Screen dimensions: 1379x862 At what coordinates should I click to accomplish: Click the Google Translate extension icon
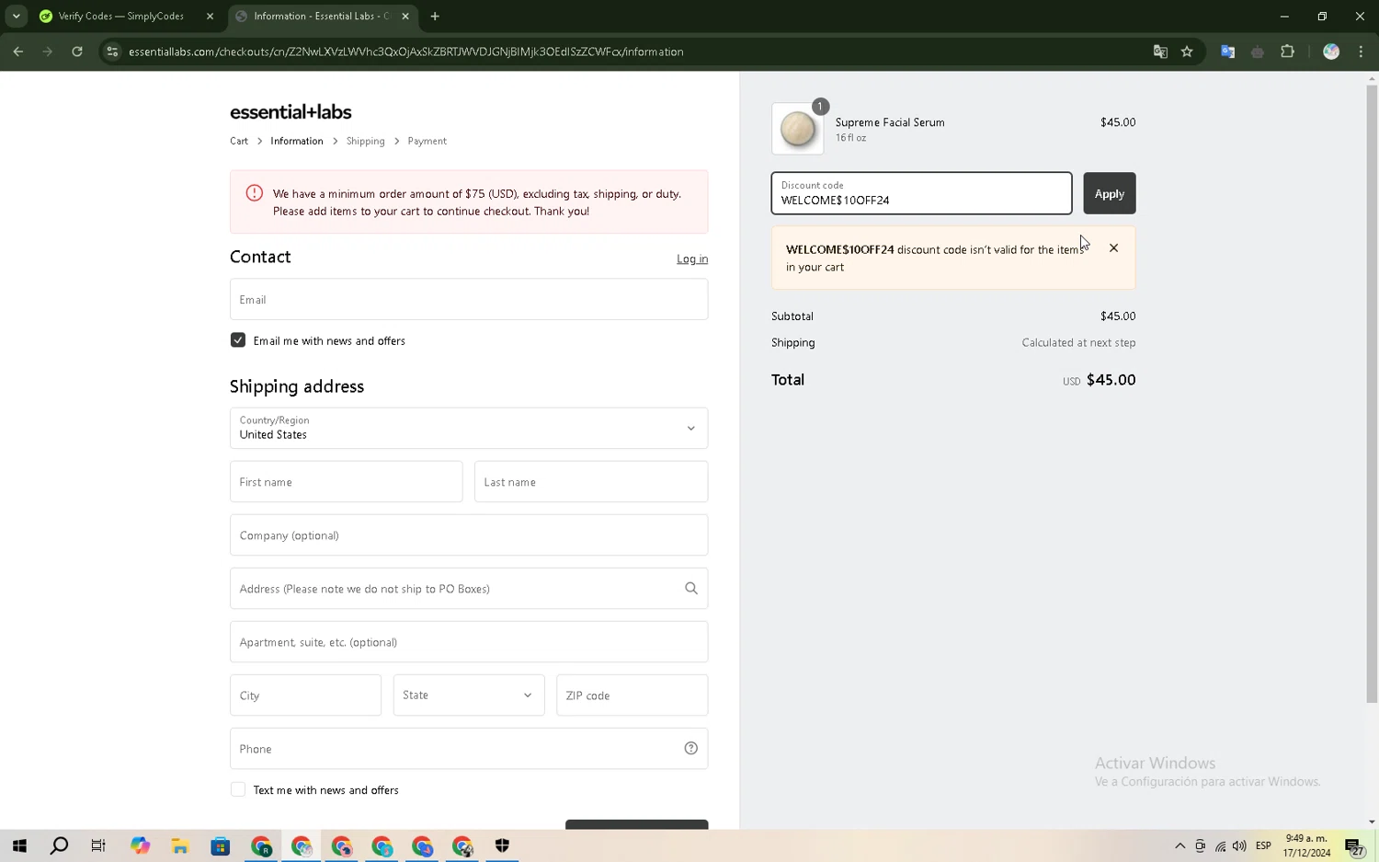[1227, 52]
